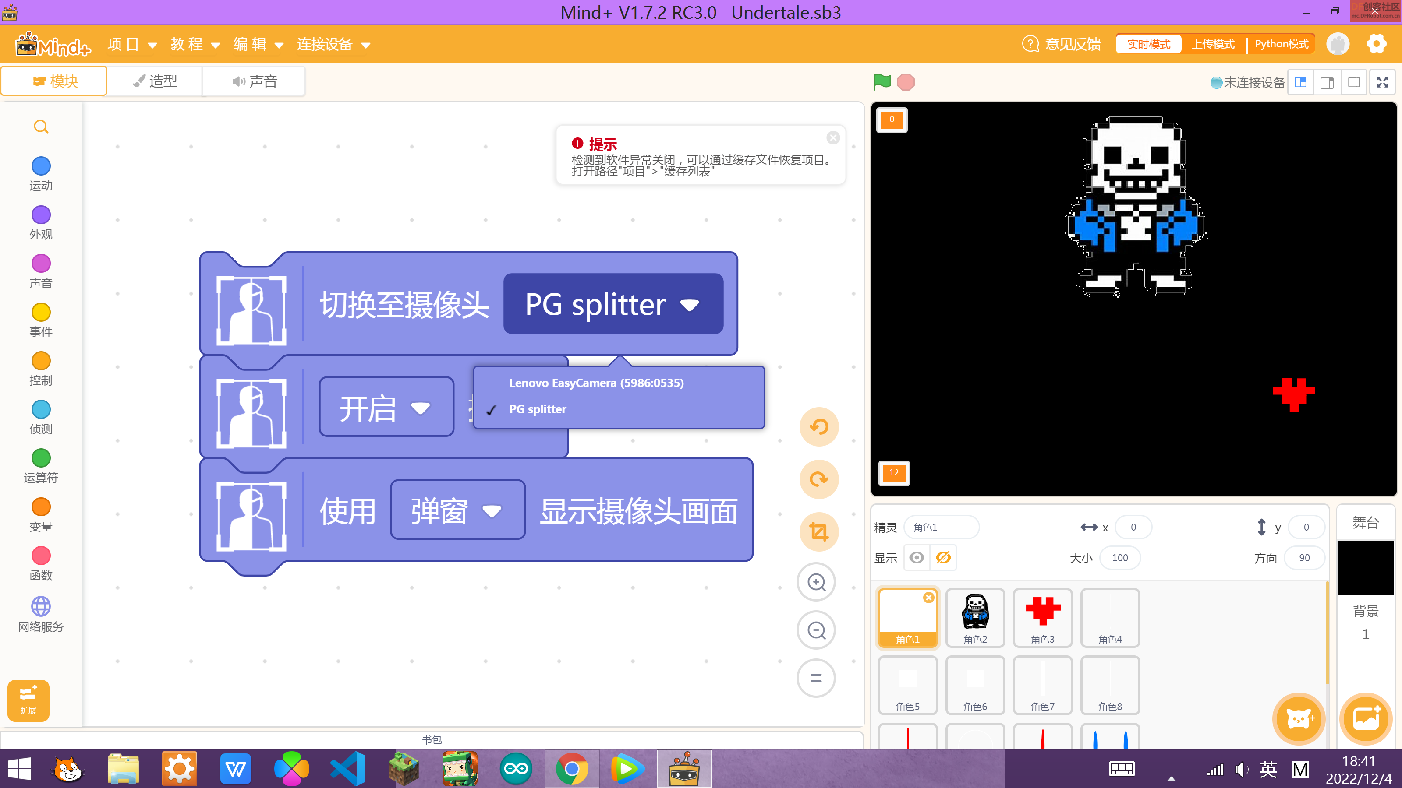Hide the sprite with crossed-eye icon
Screen dimensions: 1402x788
pyautogui.click(x=943, y=557)
